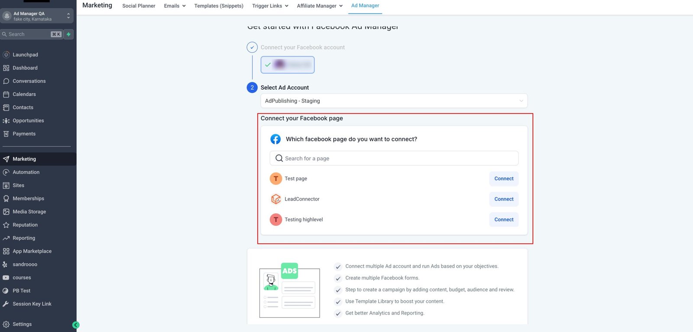Connect the Testing highlevel page
Viewport: 693px width, 332px height.
click(504, 220)
